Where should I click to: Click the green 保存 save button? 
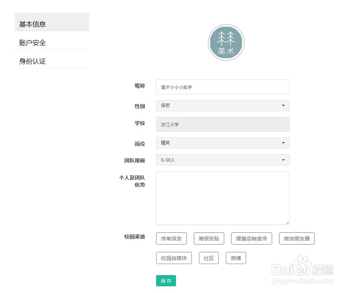tap(166, 281)
